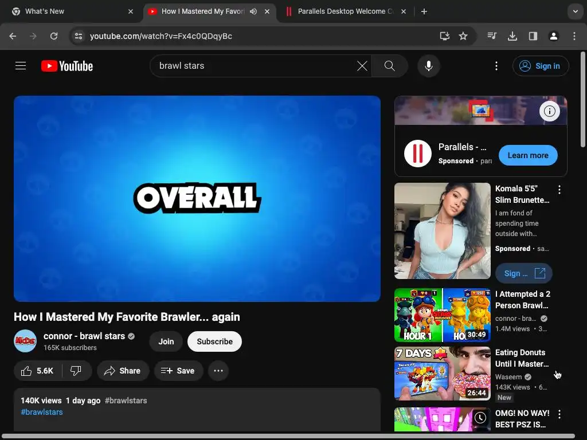Close the What's New tab
Image resolution: width=587 pixels, height=440 pixels.
[x=131, y=11]
